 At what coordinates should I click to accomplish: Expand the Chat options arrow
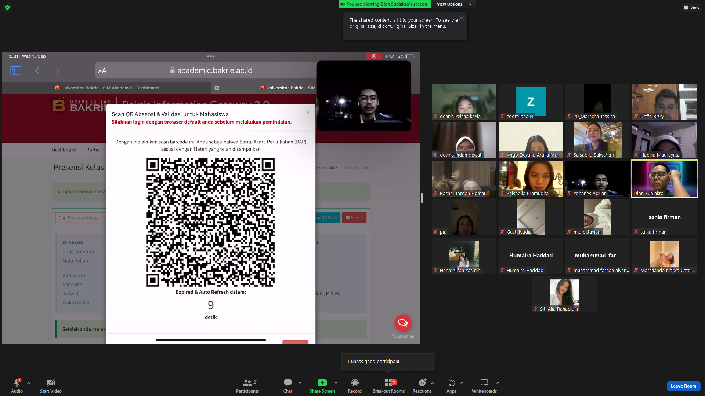tap(300, 383)
